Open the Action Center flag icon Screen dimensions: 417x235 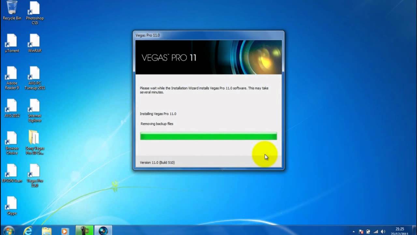pyautogui.click(x=361, y=231)
